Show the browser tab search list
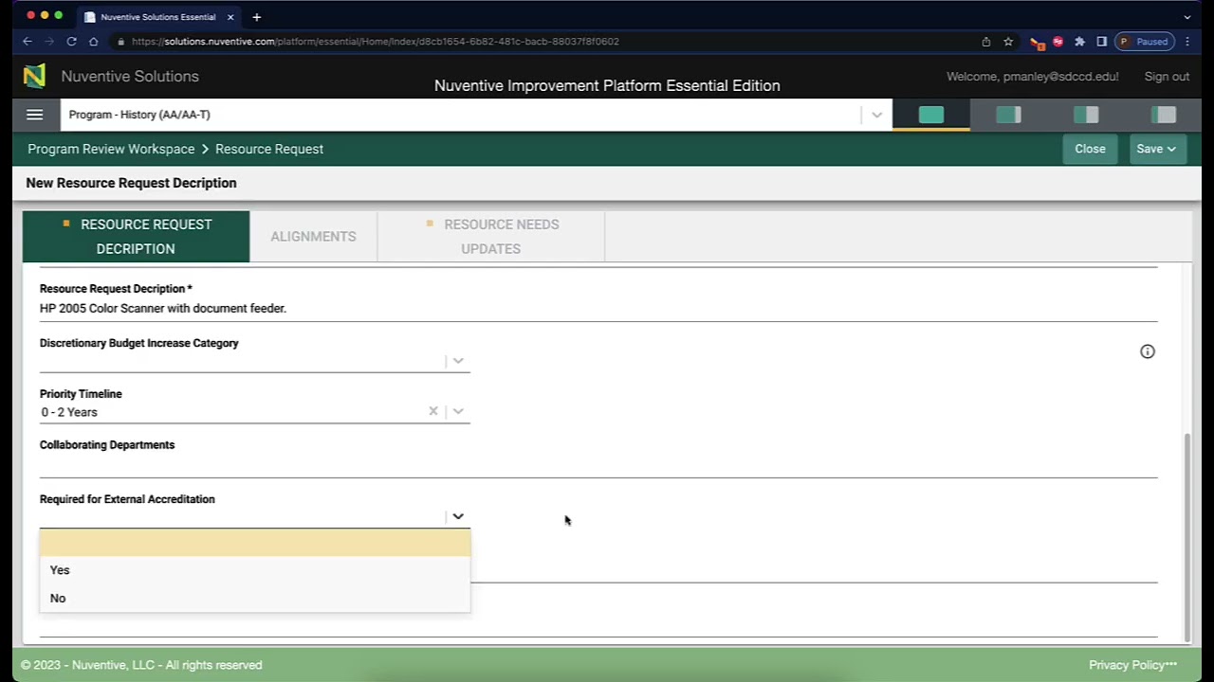1214x682 pixels. click(x=1186, y=17)
